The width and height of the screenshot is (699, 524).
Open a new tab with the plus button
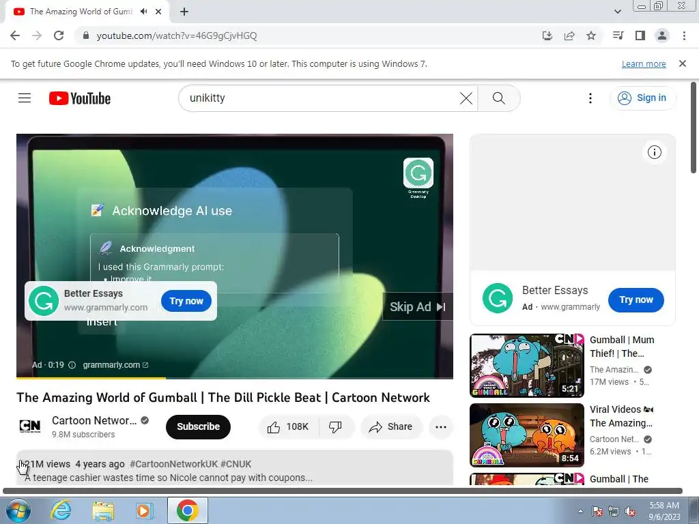point(184,12)
